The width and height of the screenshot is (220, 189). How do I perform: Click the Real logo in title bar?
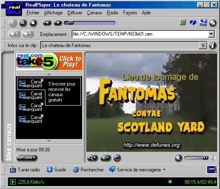click(x=14, y=9)
